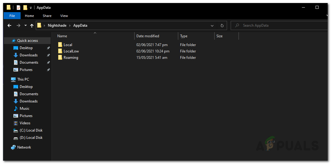The image size is (331, 164).
Task: Click Nightshade in the address bar
Action: 57,25
